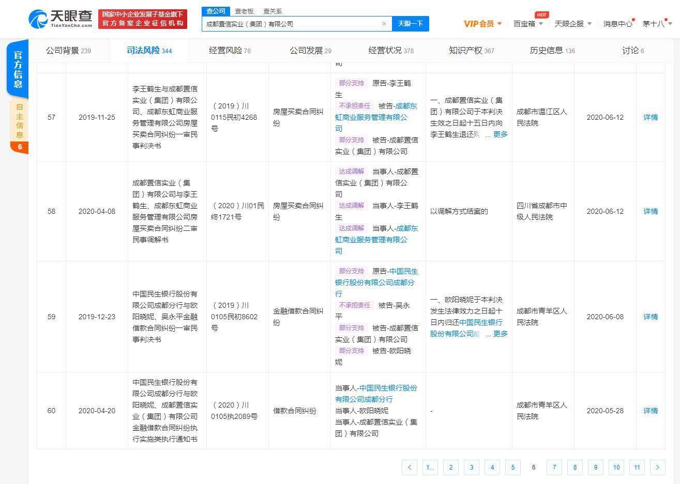Go to page 7
This screenshot has width=680, height=484.
tap(554, 467)
